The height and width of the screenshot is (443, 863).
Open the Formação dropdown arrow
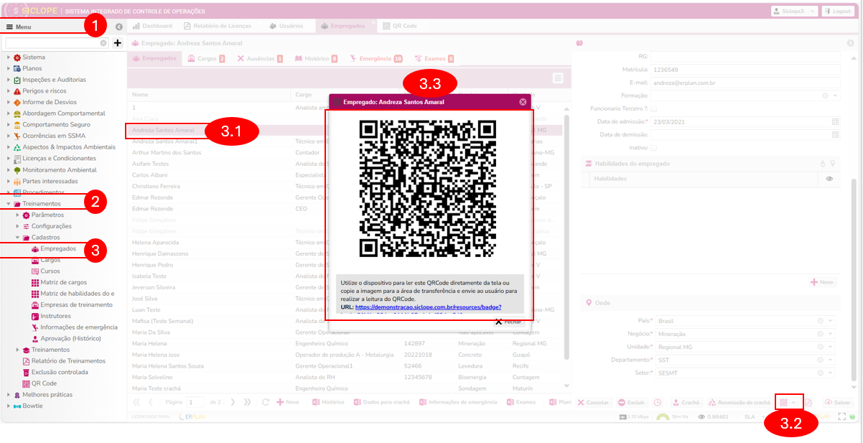point(835,95)
